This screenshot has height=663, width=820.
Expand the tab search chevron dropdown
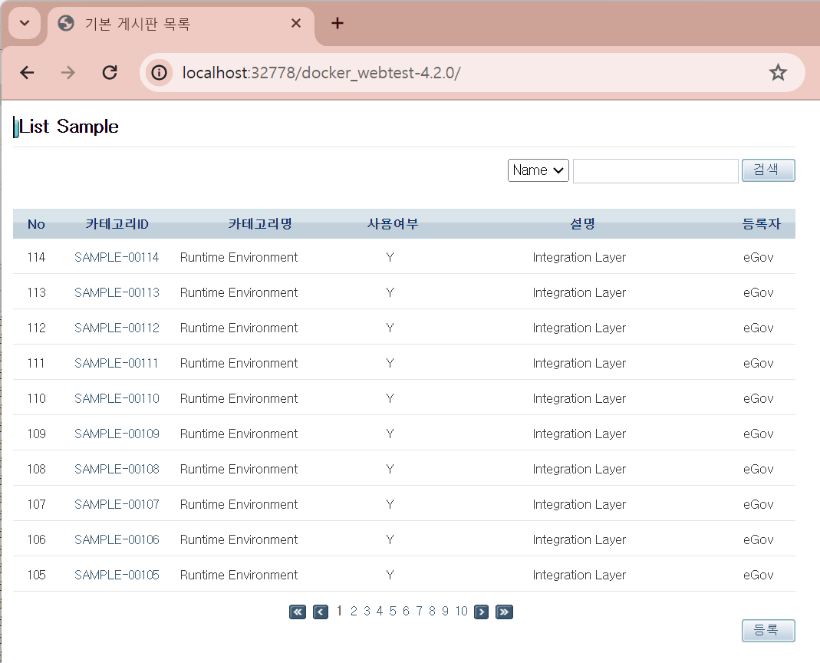point(25,24)
